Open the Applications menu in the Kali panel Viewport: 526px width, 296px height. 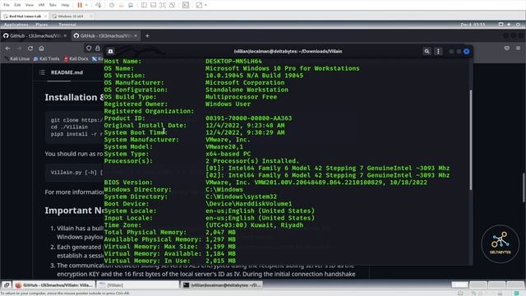[16, 25]
